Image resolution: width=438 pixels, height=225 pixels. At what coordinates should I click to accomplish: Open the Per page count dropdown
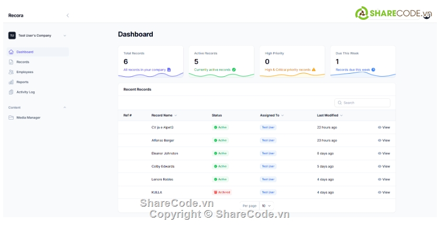point(266,206)
